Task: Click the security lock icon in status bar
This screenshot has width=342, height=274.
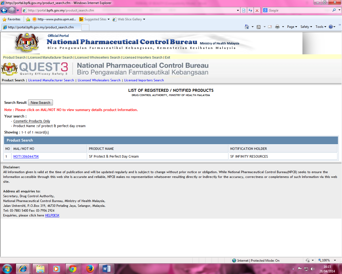Action: tap(308, 260)
